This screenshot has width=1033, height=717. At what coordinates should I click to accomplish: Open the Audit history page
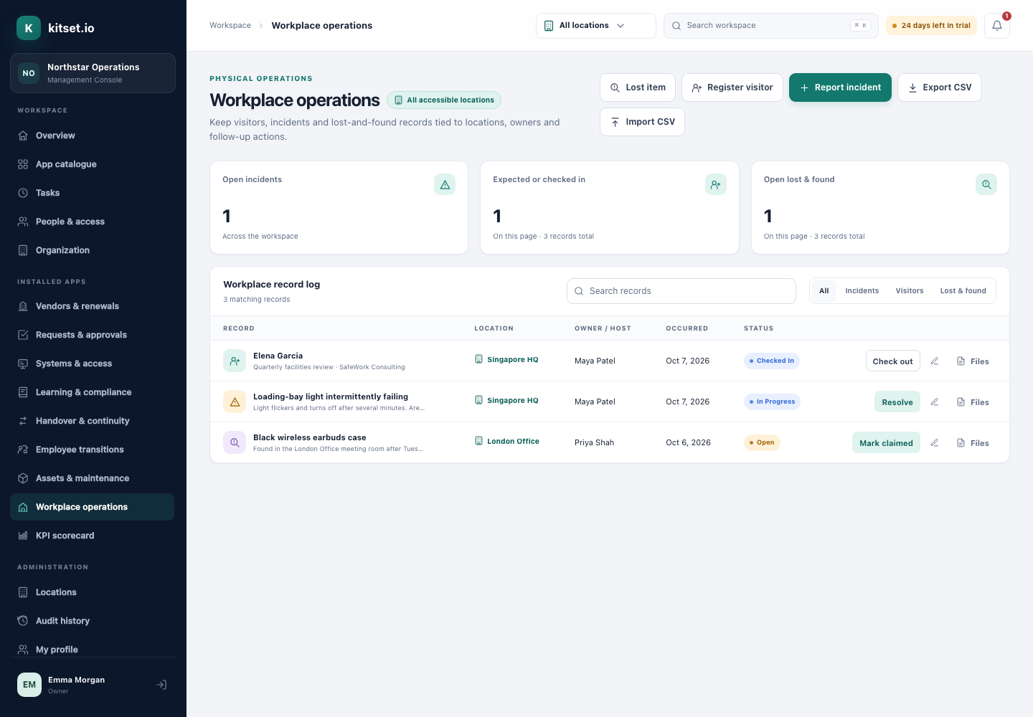(x=92, y=621)
